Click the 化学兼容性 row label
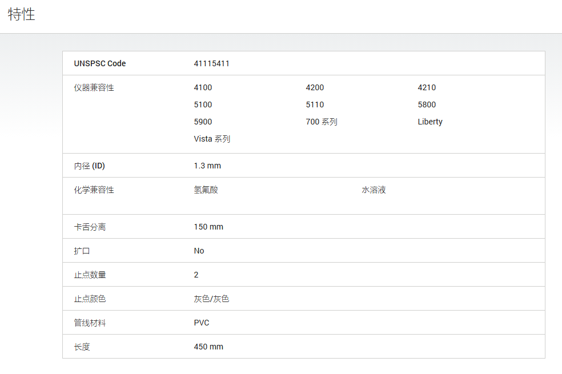Viewport: 562px width, 374px height. click(x=94, y=190)
